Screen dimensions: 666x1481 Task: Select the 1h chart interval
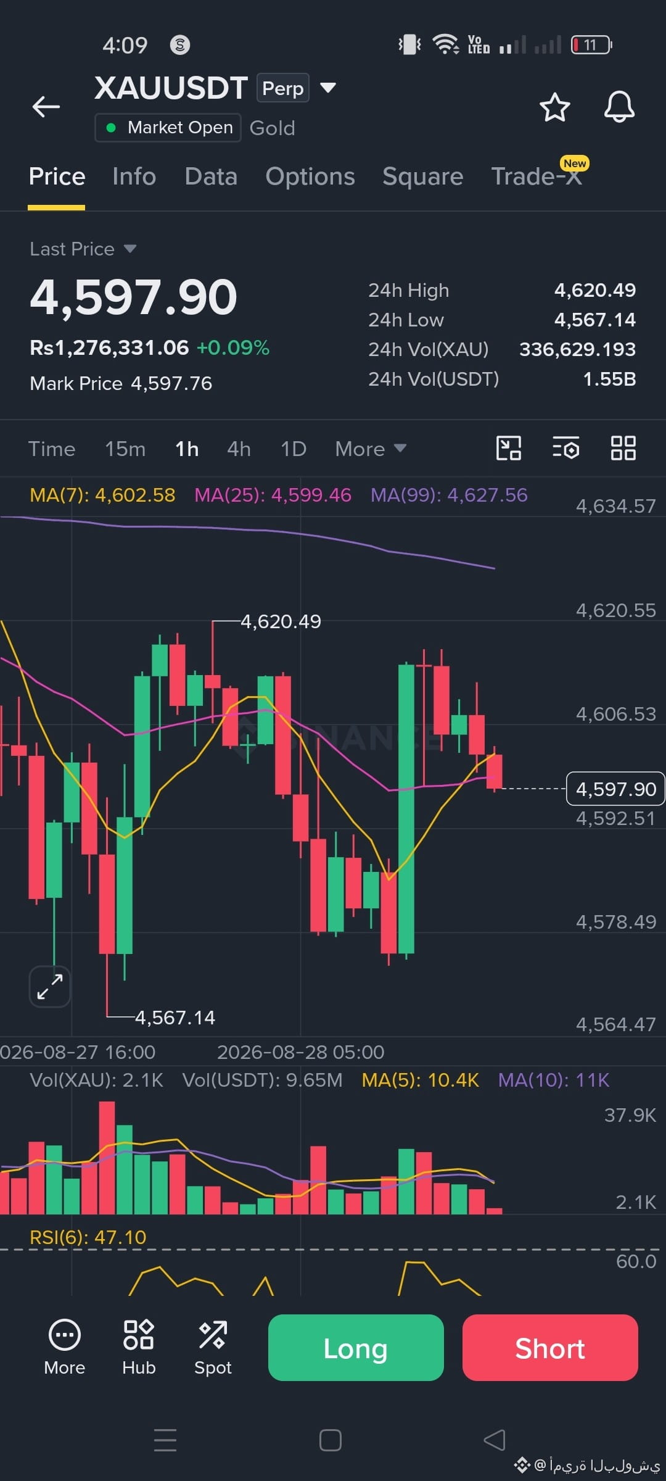(x=187, y=449)
